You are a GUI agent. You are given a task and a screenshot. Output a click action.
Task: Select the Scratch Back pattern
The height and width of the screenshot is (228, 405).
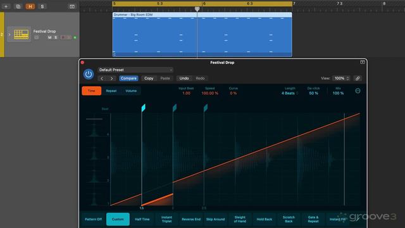(x=289, y=219)
